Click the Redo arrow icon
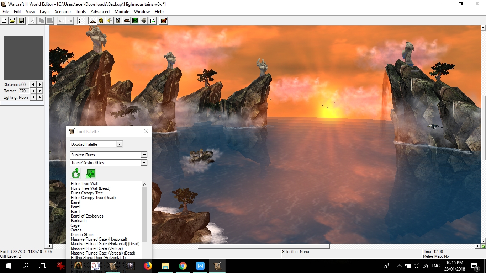The height and width of the screenshot is (273, 486). click(x=70, y=21)
